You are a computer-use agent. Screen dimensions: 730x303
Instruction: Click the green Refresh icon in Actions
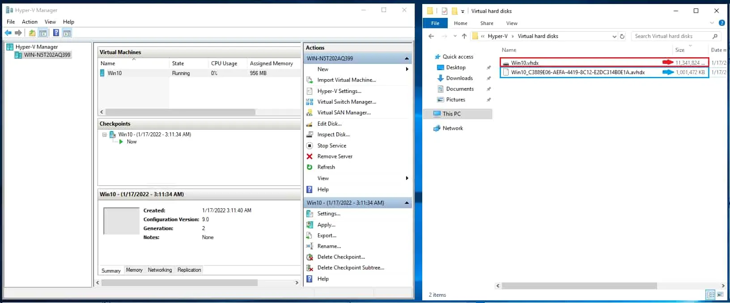click(x=310, y=167)
